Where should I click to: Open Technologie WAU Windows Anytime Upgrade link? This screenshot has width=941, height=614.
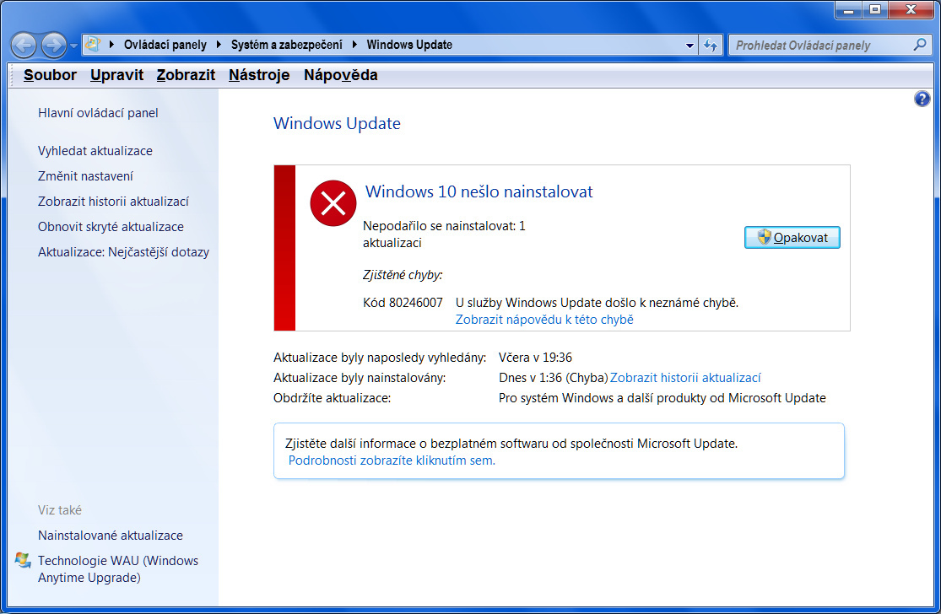point(117,569)
